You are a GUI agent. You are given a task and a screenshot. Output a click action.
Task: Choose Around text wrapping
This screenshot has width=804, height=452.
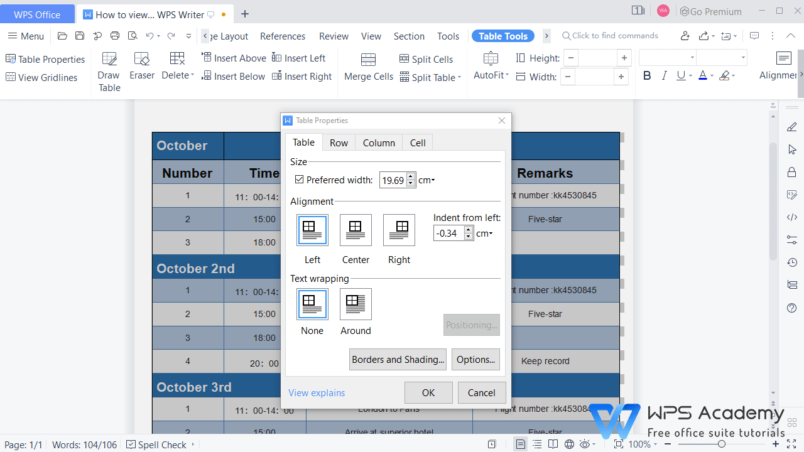click(x=356, y=304)
